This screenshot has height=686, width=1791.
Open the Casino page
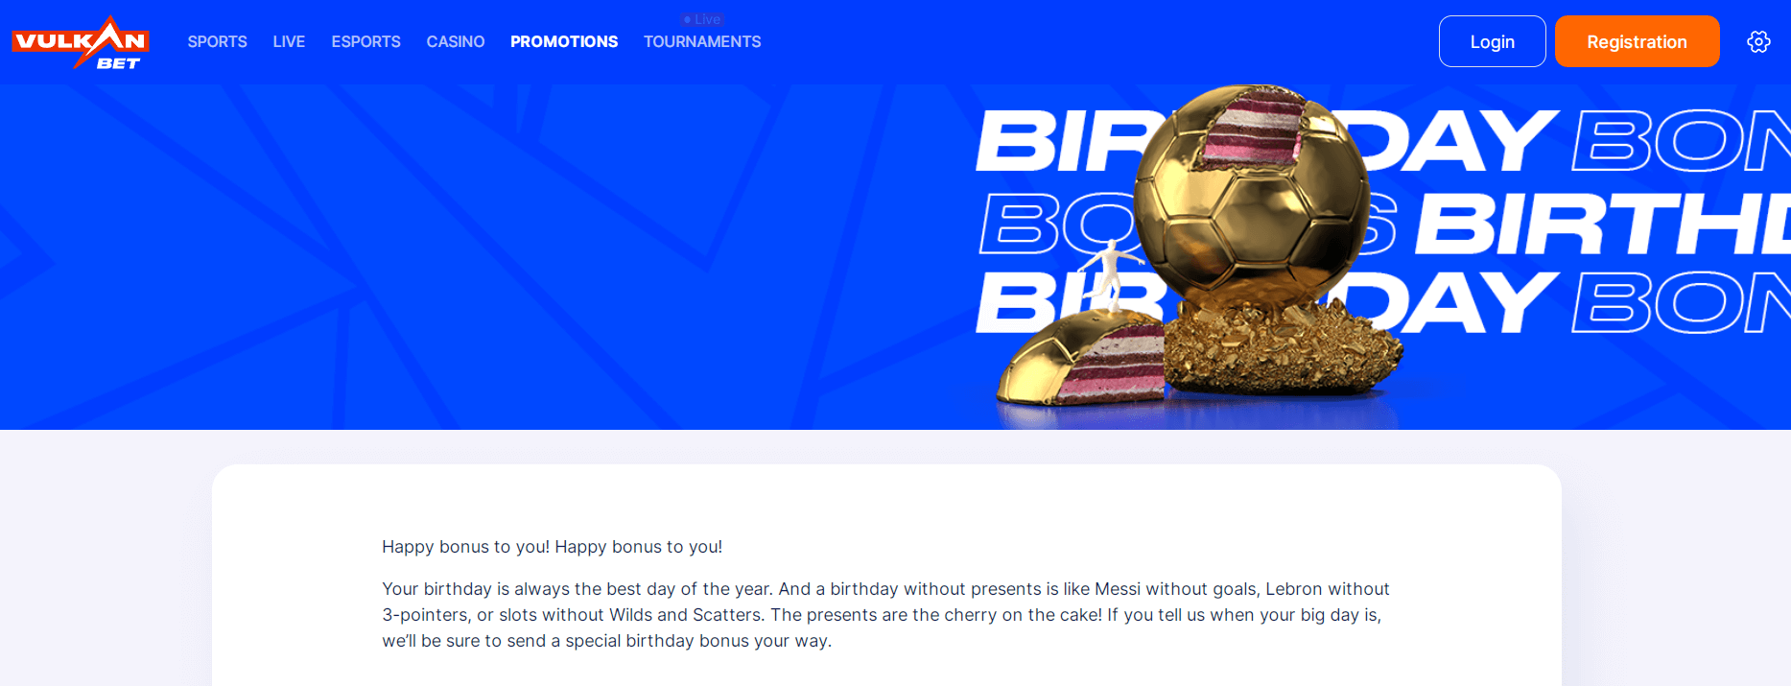click(x=456, y=42)
